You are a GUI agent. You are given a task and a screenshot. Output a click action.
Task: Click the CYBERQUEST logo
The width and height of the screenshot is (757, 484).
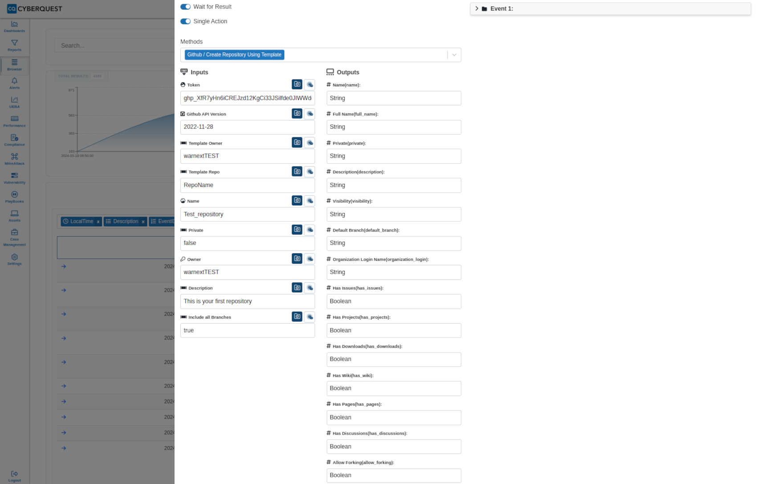coord(34,8)
